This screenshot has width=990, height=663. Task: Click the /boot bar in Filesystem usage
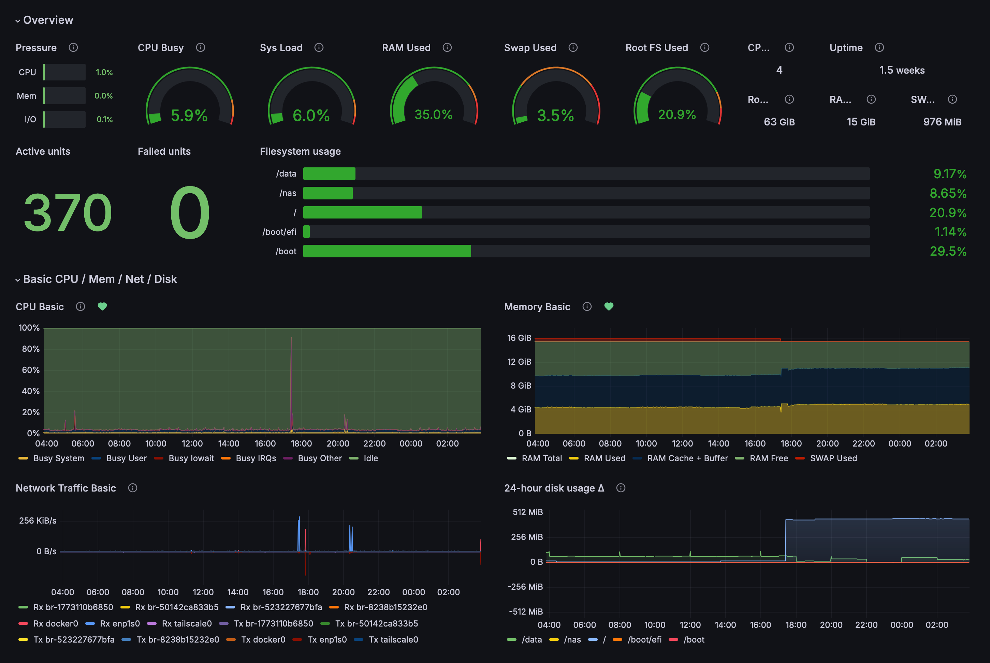click(x=387, y=251)
